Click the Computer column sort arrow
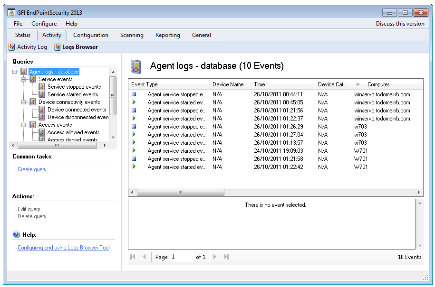 click(x=358, y=85)
